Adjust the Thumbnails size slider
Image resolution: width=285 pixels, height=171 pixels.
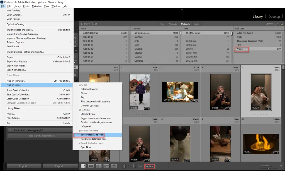click(268, 168)
